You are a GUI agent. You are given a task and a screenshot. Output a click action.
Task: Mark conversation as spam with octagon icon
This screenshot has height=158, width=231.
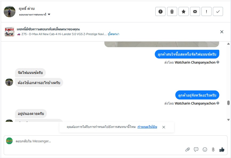pyautogui.click(x=160, y=11)
